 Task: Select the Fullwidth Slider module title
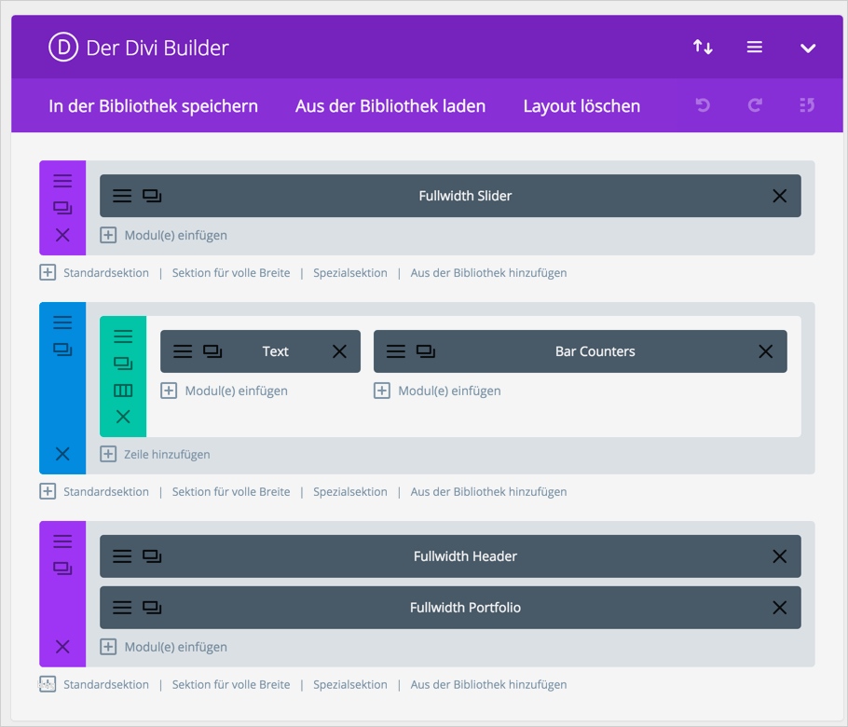click(x=465, y=196)
